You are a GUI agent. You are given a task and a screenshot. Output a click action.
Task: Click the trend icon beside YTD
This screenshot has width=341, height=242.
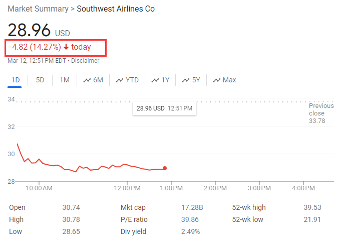point(119,80)
